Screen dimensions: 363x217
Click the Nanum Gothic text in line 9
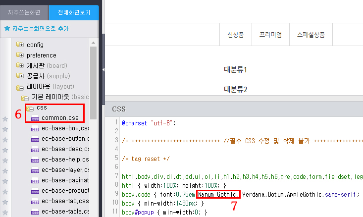[218, 194]
